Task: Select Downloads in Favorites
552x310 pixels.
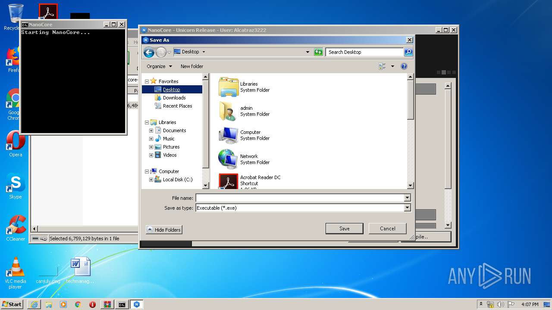Action: [174, 98]
